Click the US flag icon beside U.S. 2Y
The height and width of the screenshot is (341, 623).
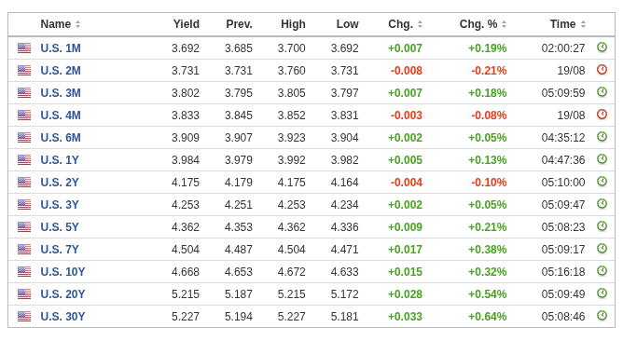click(24, 183)
